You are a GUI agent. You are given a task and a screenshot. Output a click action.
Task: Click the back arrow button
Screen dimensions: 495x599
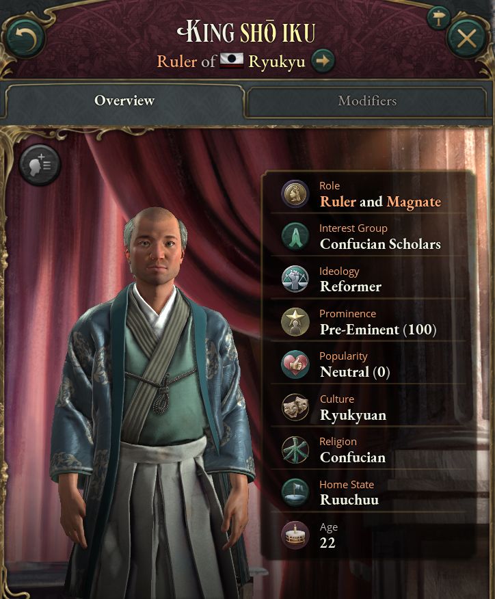tap(25, 38)
